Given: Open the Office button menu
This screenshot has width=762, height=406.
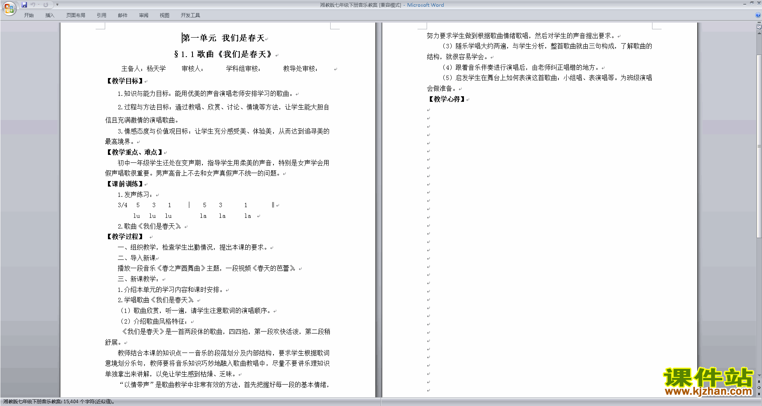Looking at the screenshot, I should click(x=9, y=8).
